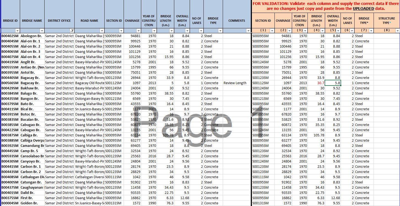This screenshot has width=400, height=206.
Task: Open filter dropdown of validation column (3)
Action: click(305, 31)
